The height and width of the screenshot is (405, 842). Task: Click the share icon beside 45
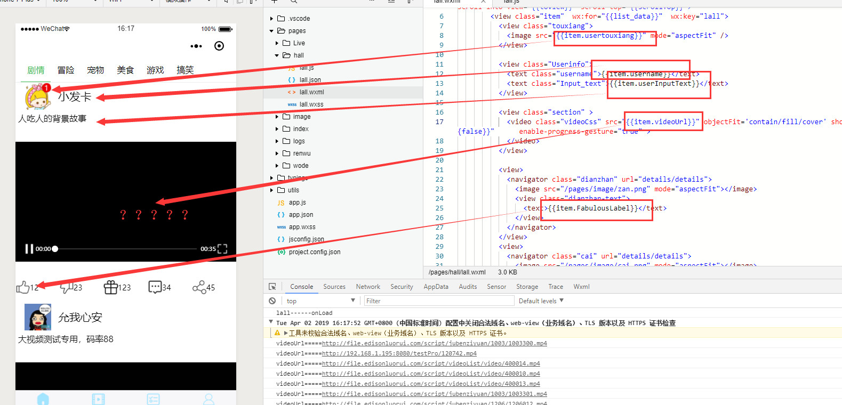(199, 287)
